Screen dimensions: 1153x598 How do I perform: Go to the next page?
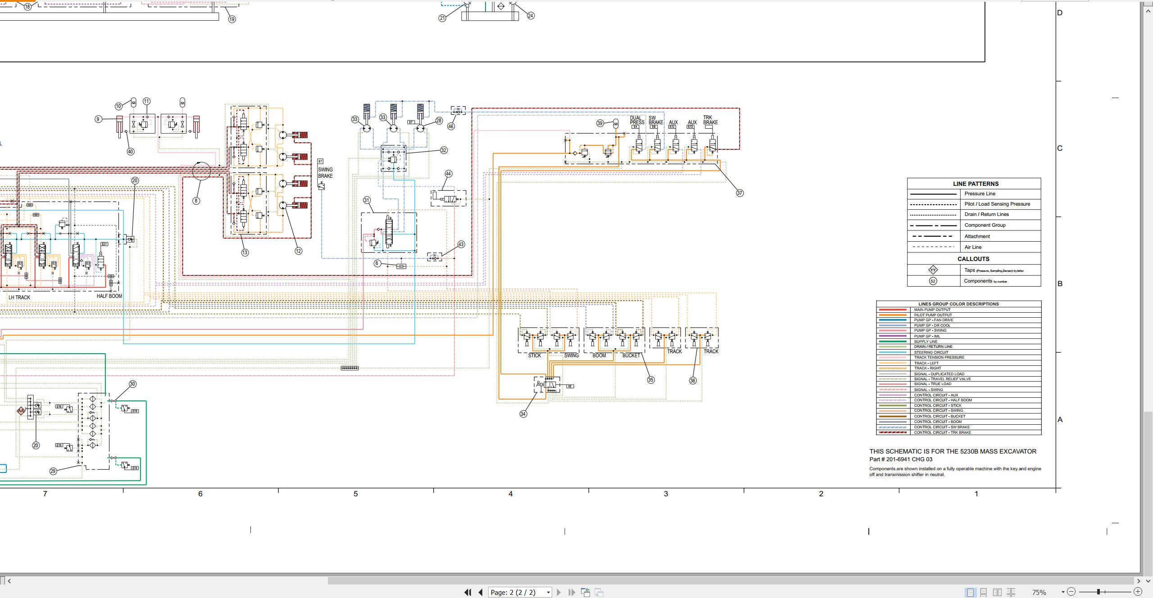tap(559, 592)
